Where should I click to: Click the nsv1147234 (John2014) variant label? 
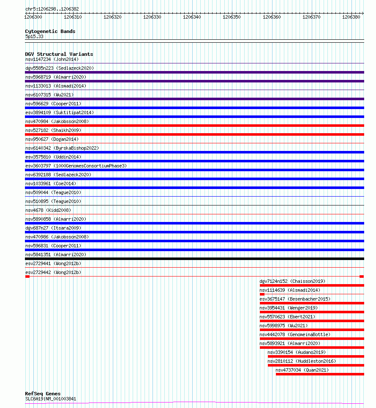52,59
